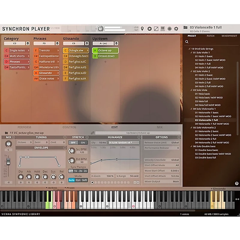Click the diagonal-line square icon in toolbar

156,28
